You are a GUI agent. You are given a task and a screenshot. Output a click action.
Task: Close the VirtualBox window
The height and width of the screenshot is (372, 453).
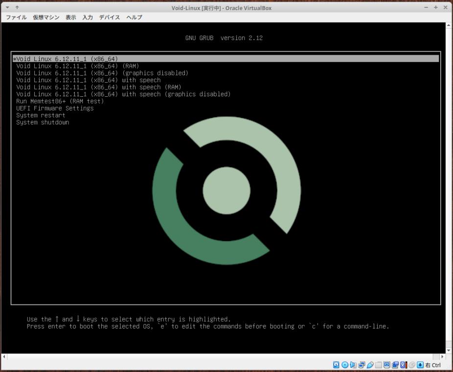coord(445,7)
